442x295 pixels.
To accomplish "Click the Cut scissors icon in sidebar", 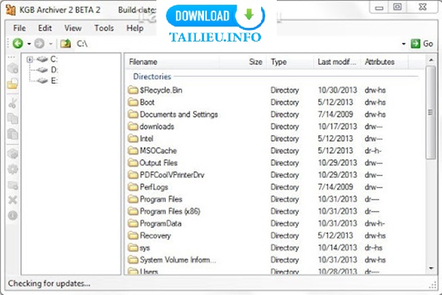I will (x=13, y=103).
